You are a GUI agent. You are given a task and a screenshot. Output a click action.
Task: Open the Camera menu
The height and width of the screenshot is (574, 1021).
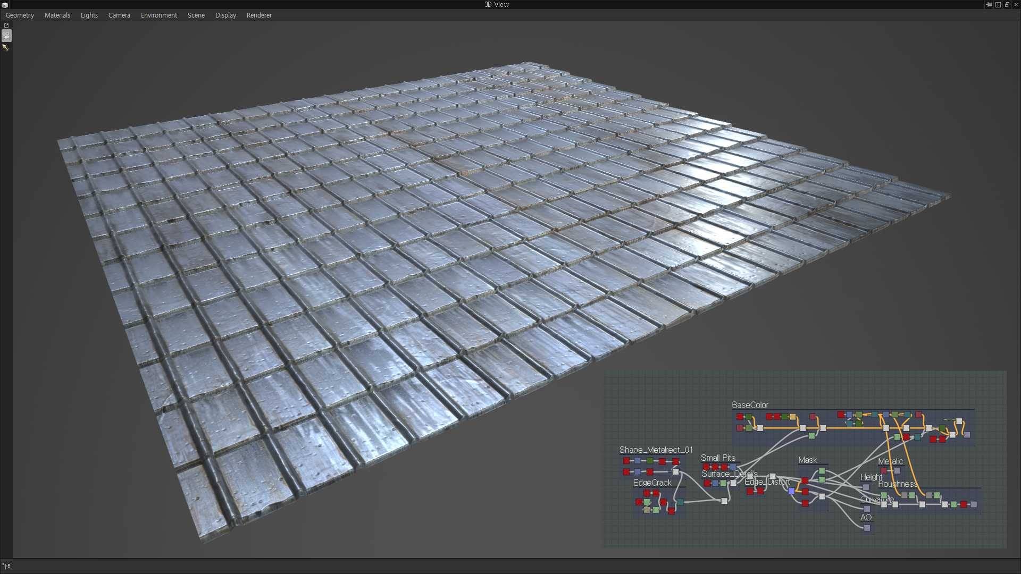tap(119, 15)
